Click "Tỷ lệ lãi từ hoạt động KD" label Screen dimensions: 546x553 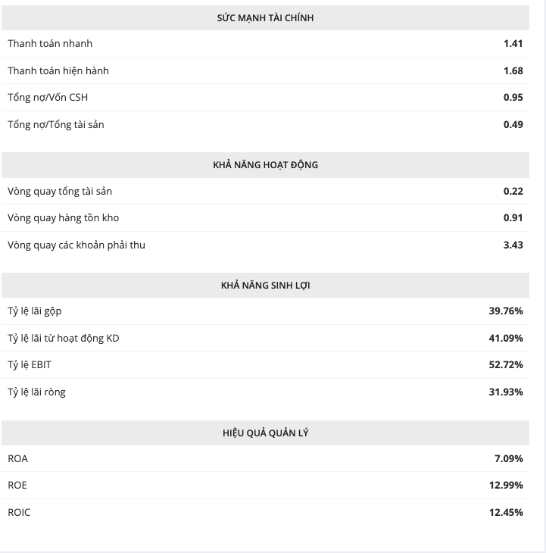point(64,338)
